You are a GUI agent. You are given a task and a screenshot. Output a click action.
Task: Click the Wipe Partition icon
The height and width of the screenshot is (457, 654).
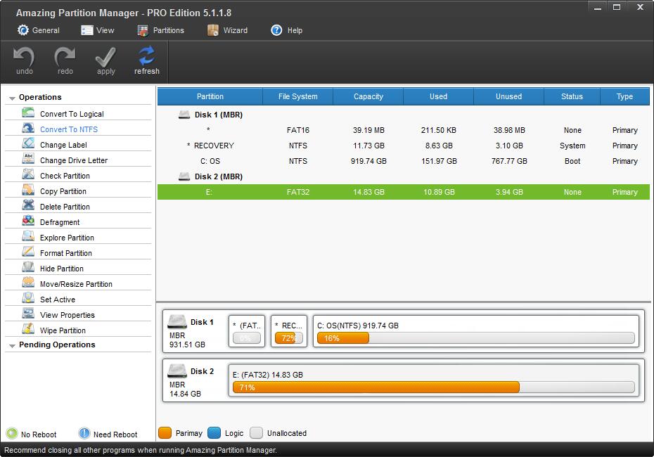(28, 329)
